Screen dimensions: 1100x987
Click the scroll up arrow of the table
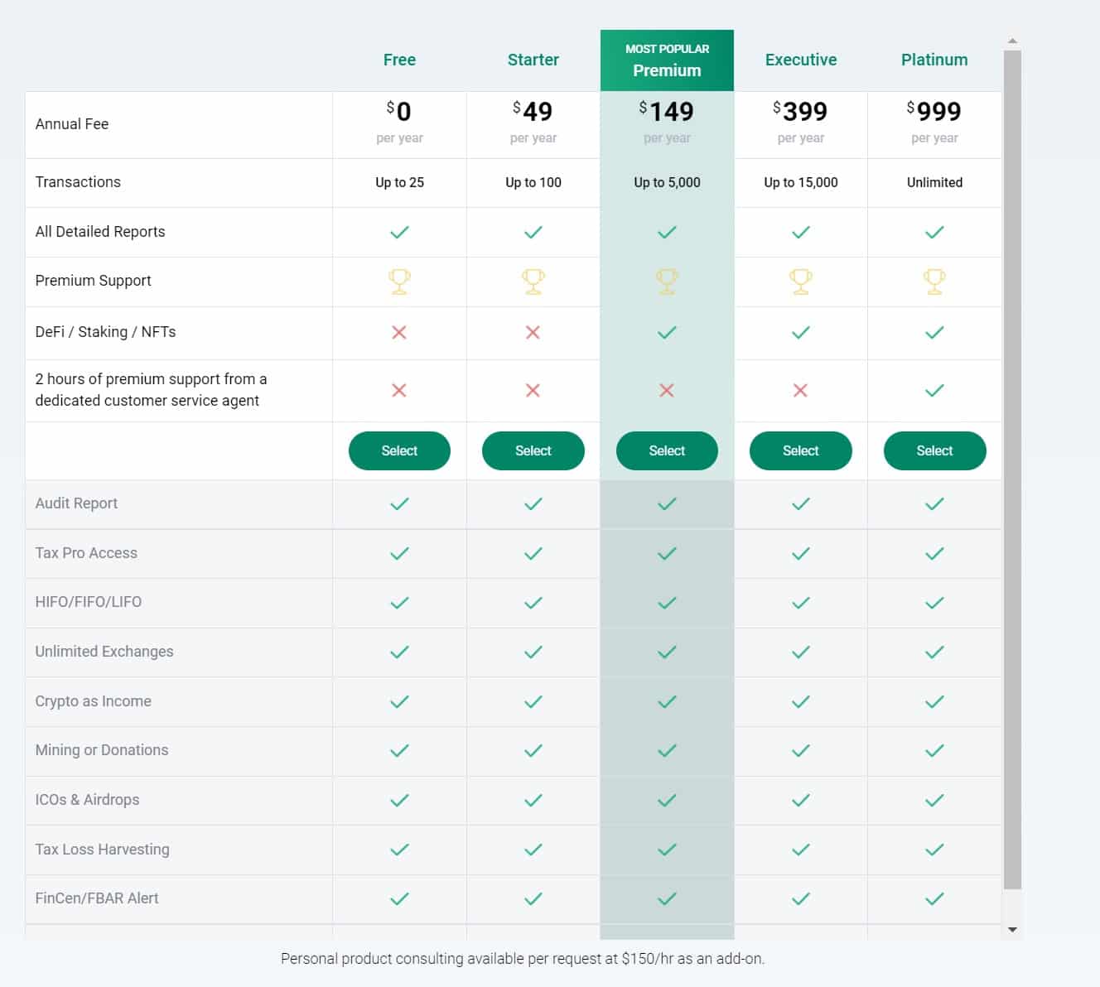point(1012,41)
